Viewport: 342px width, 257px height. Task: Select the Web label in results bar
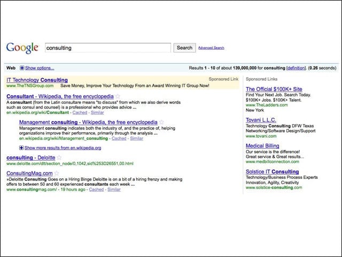11,68
